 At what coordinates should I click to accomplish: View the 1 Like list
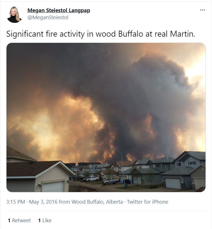tap(45, 220)
